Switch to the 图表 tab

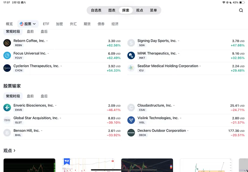click(112, 10)
